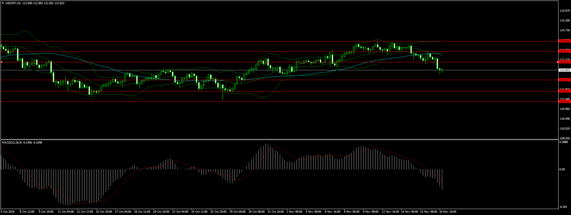Viewport: 571px width, 215px height.
Task: Click the 29 Oct 00:00 time label
Action: [x=238, y=212]
